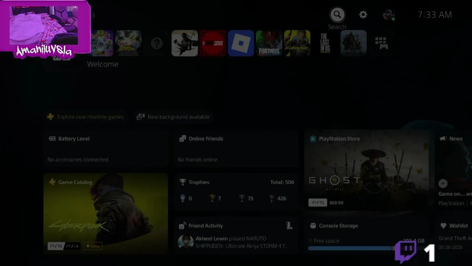Click the Friend Activity icon
Image resolution: width=472 pixels, height=266 pixels.
(183, 226)
